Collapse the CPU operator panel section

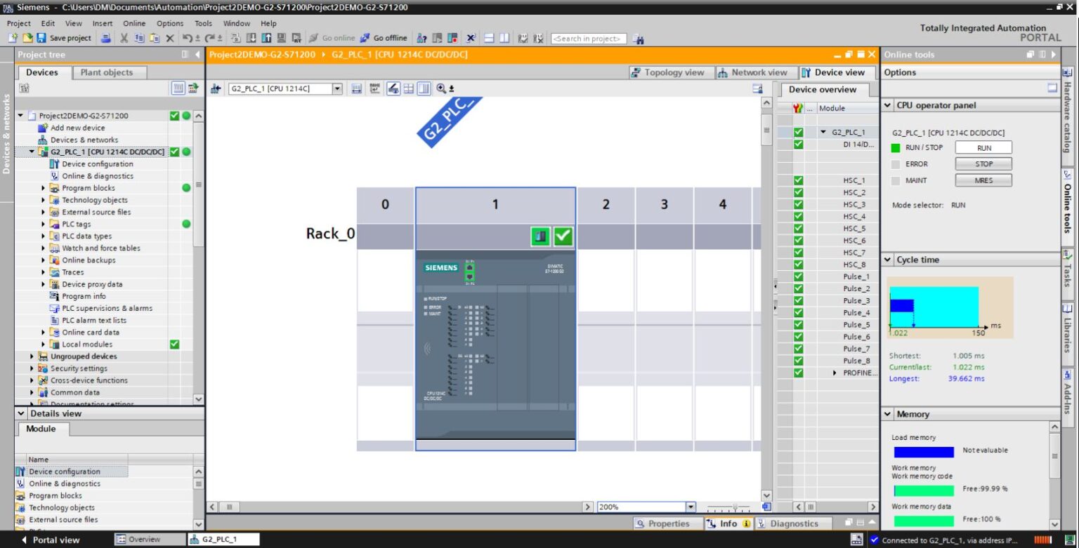pos(888,105)
